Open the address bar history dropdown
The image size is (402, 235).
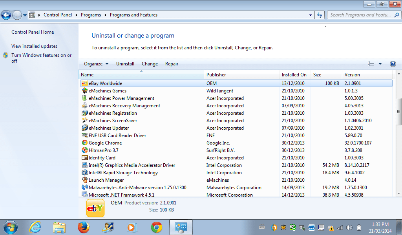click(x=311, y=15)
